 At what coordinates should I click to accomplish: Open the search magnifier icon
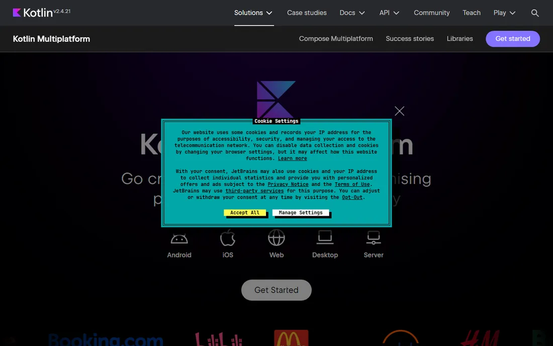(535, 13)
